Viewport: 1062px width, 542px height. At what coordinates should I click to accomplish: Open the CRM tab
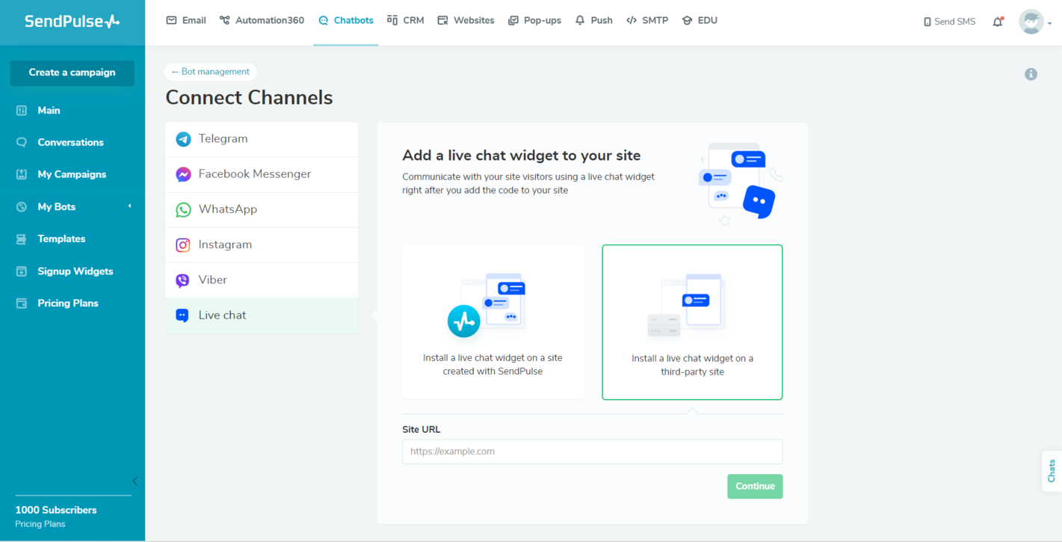click(405, 20)
